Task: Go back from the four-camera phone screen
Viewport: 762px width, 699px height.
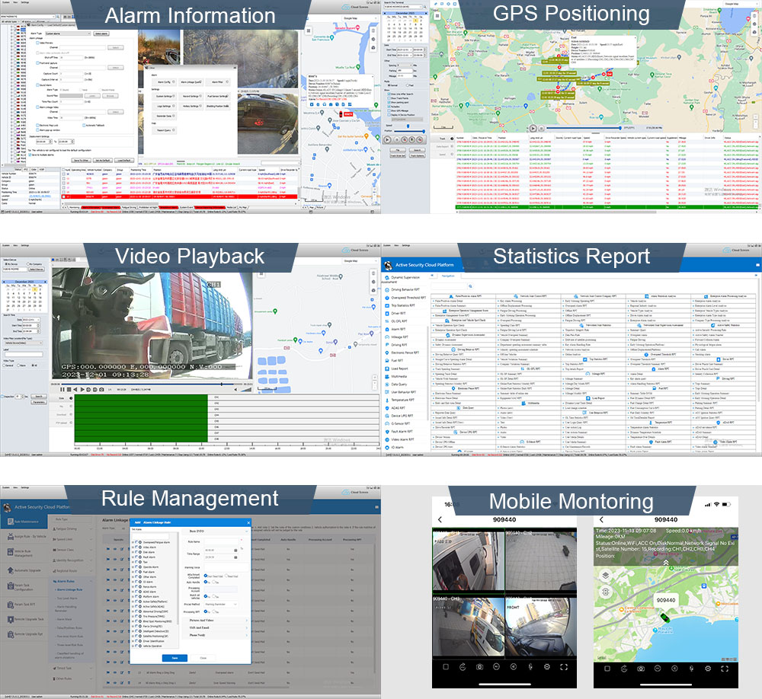Action: click(440, 520)
